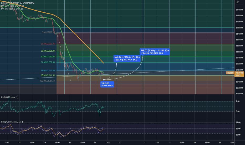Click date 26 on the time axis

click(220, 142)
